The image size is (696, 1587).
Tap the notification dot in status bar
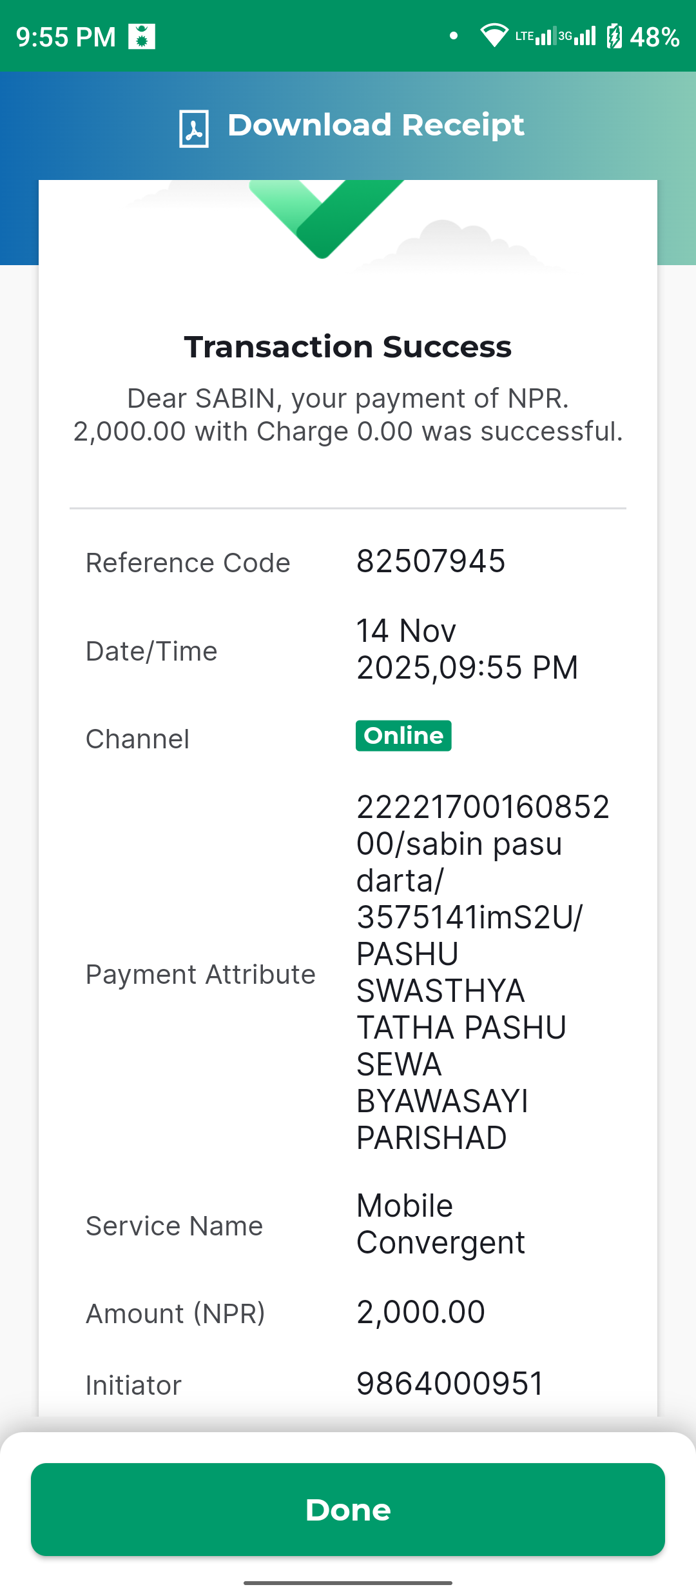[454, 36]
